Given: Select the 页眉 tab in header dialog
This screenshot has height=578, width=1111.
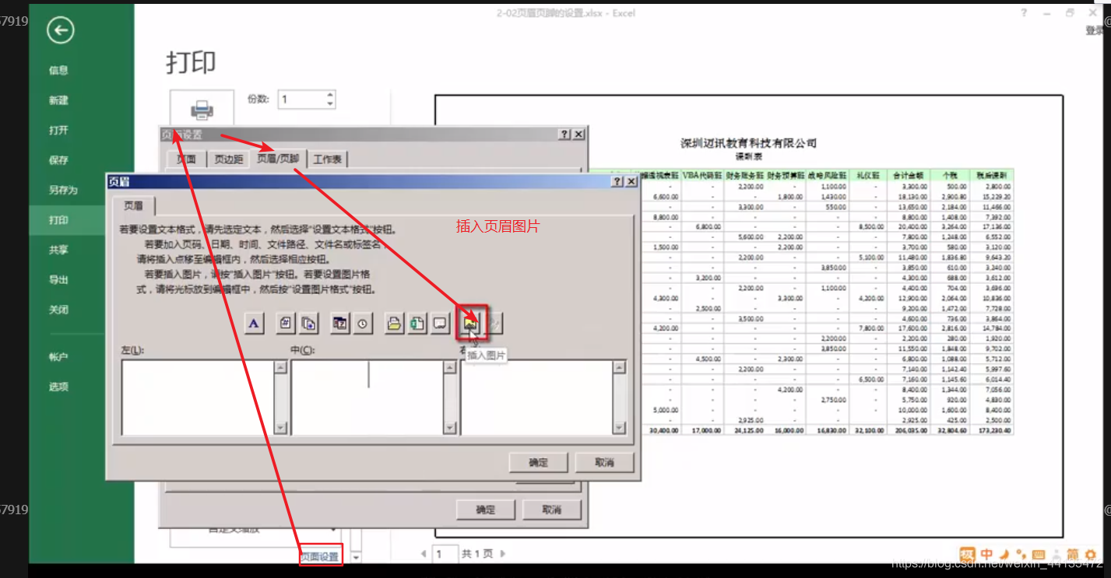Looking at the screenshot, I should (x=134, y=205).
